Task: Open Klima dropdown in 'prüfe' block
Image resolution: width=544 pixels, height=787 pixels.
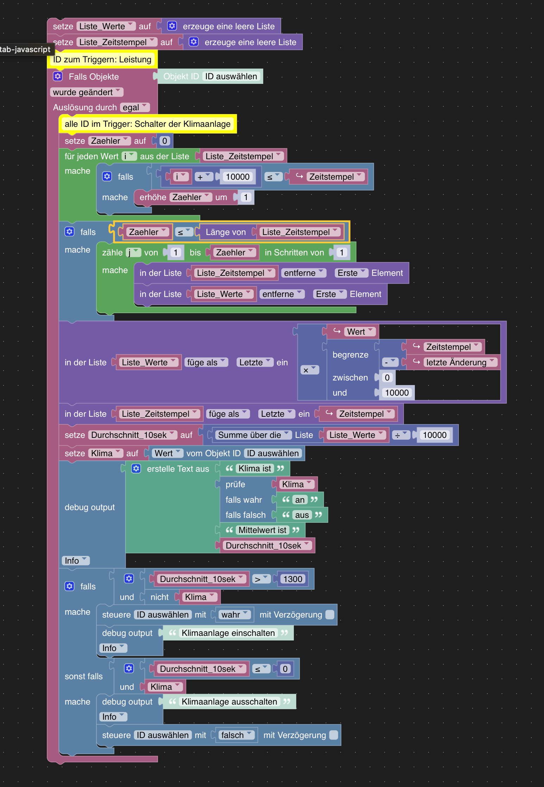Action: coord(297,484)
